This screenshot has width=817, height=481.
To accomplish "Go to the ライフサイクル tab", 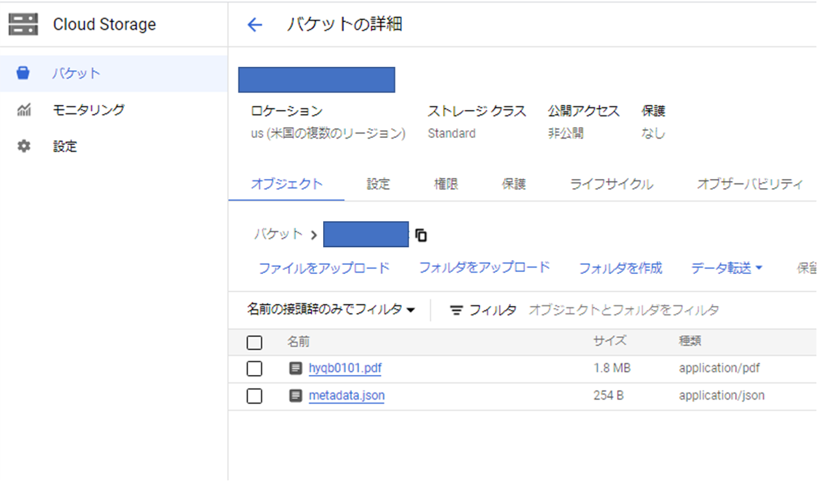I will tap(611, 184).
